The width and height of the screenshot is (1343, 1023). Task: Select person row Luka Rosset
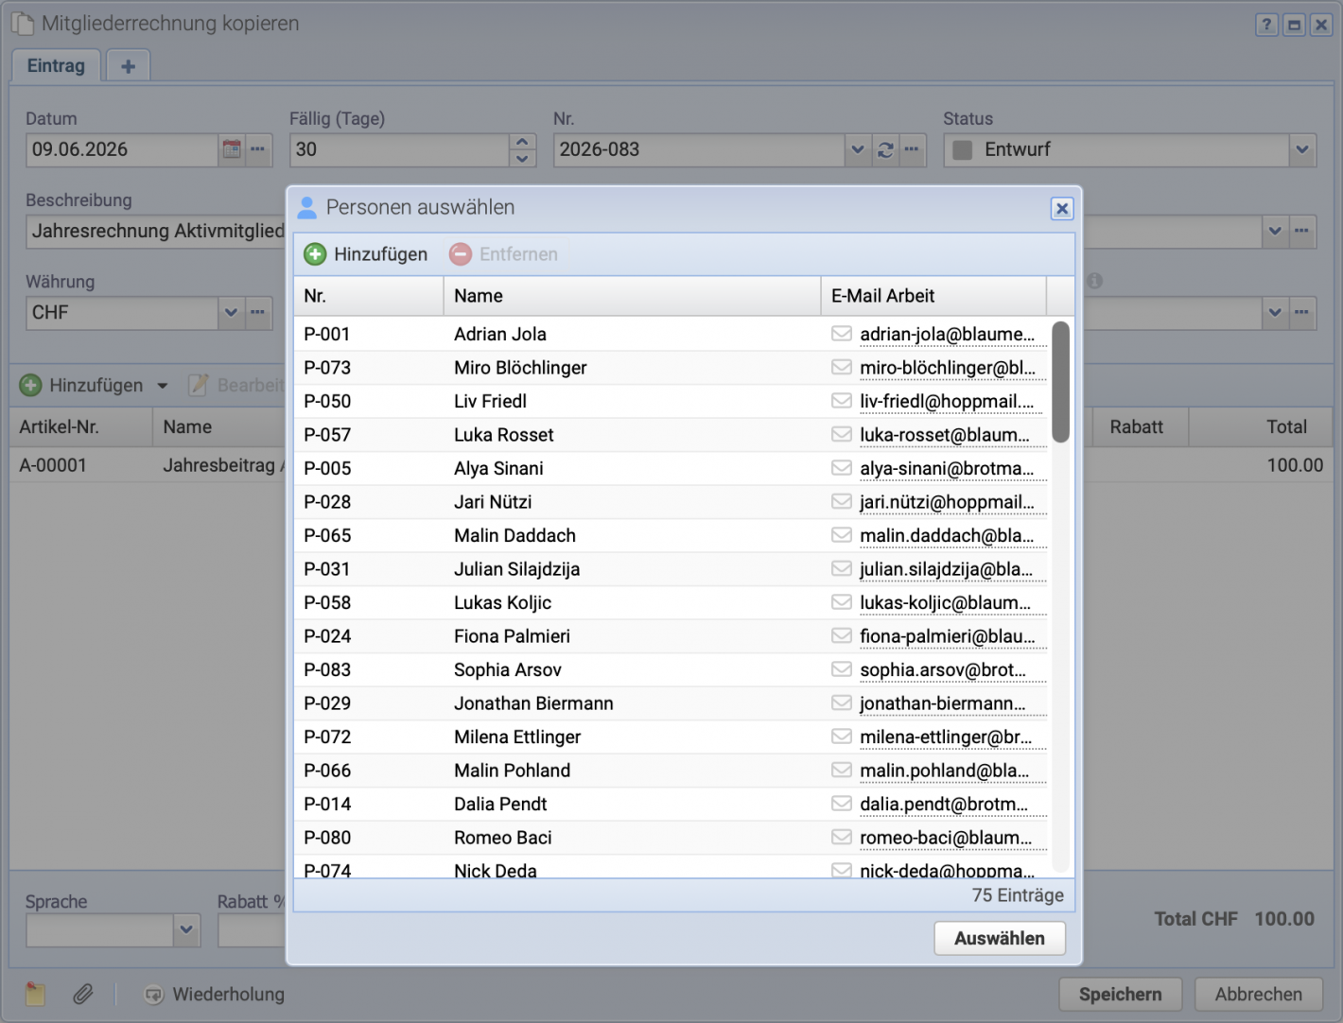(671, 435)
